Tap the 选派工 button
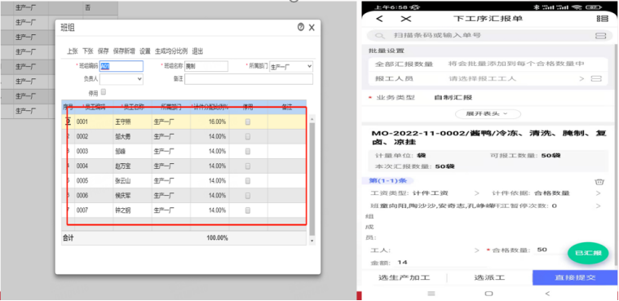 click(489, 277)
